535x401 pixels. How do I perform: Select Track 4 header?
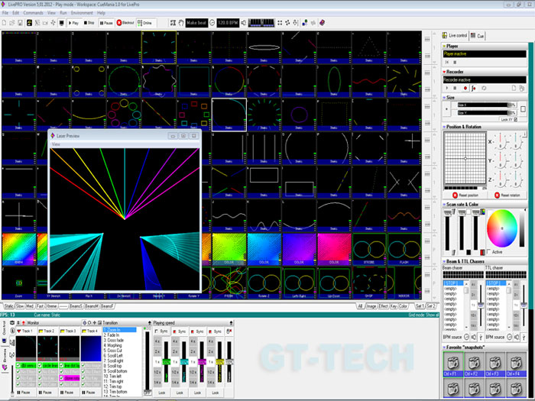pos(91,331)
